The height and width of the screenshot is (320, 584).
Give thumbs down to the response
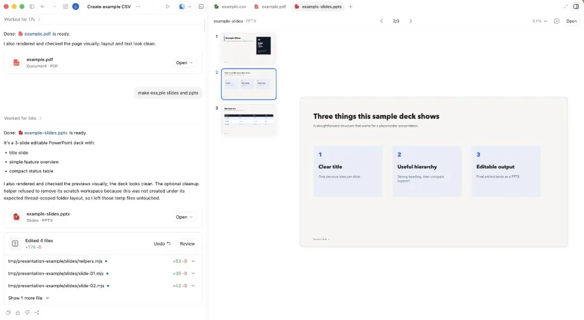(27, 312)
